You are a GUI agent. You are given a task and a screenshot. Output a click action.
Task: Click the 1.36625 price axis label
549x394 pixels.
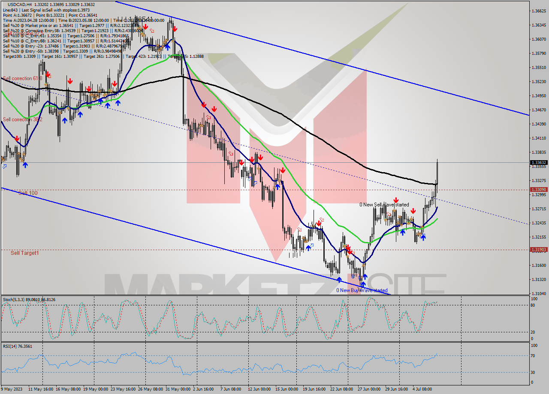(538, 11)
